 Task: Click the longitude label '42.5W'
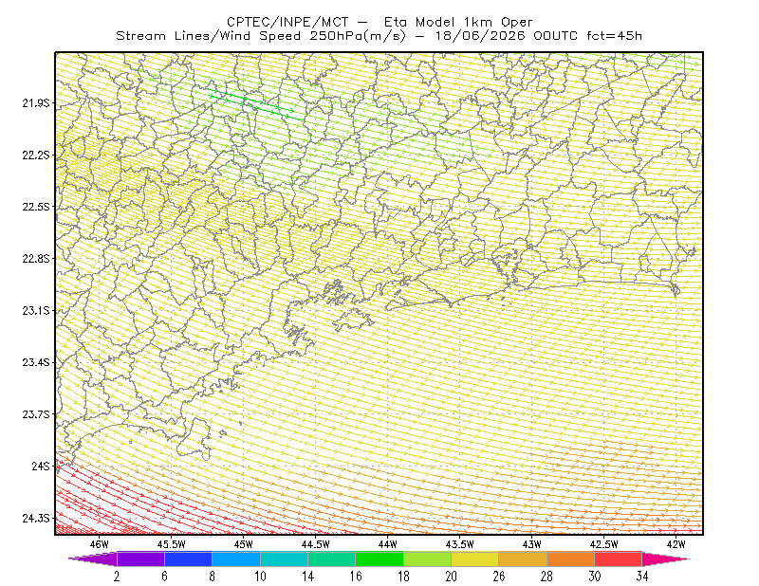coord(604,544)
